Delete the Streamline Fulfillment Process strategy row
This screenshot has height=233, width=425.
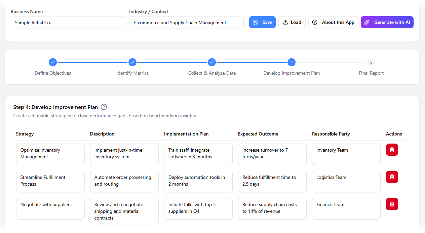[392, 177]
